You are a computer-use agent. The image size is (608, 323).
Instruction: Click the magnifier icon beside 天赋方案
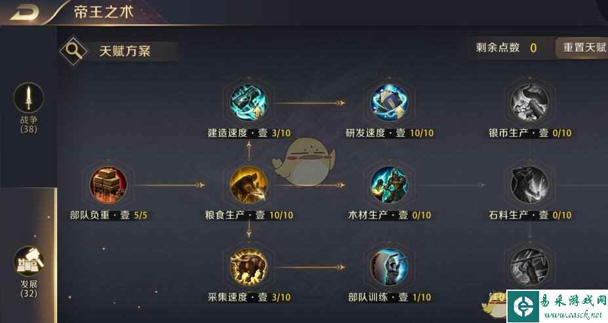tap(73, 51)
